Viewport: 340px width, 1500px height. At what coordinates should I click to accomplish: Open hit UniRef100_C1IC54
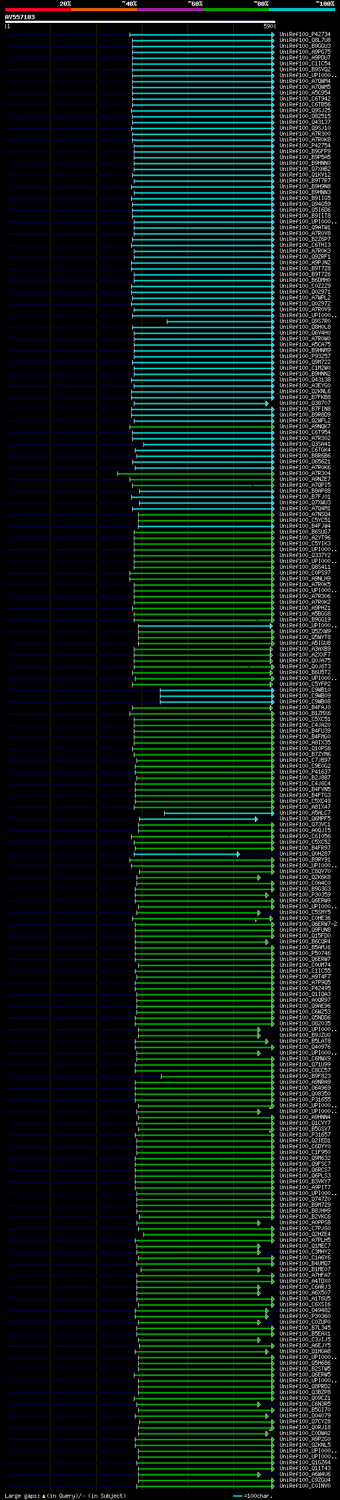[x=304, y=63]
